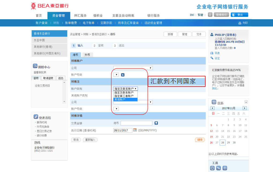Switch to the 外币 tab
This screenshot has height=172, width=273.
coord(87,55)
